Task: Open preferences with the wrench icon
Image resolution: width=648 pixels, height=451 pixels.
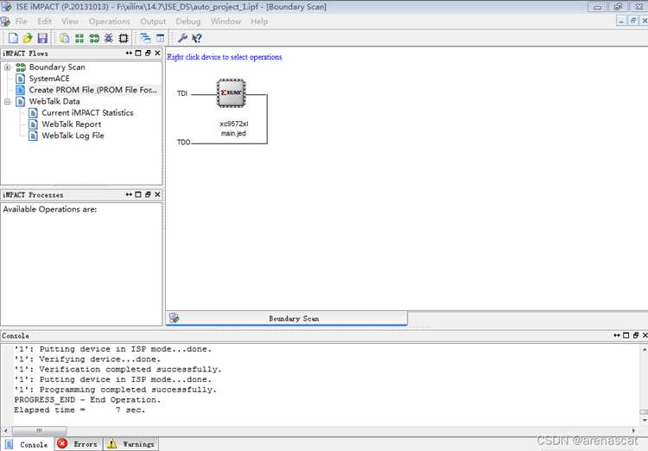Action: coord(182,38)
